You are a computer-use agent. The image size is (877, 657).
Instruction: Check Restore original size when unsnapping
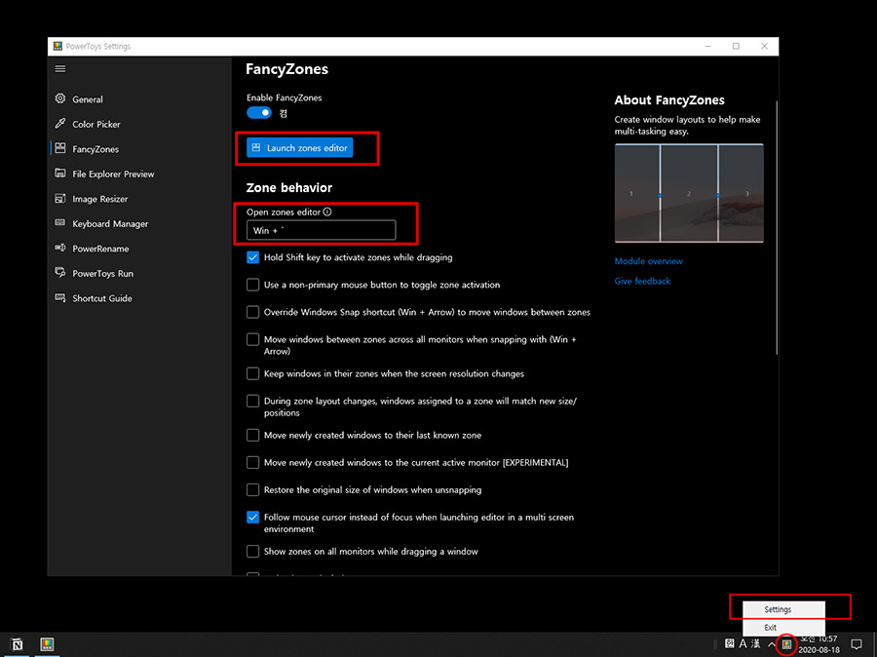tap(252, 489)
